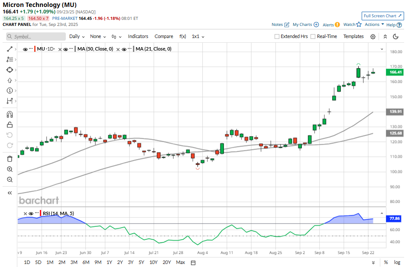Select the 5Y time range
The height and width of the screenshot is (267, 408).
(141, 262)
